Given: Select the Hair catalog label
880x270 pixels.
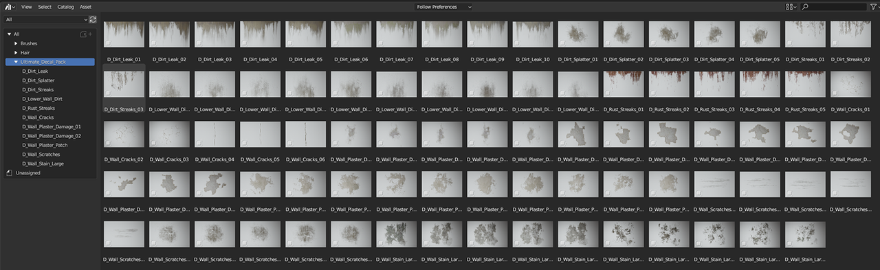Looking at the screenshot, I should pos(25,52).
